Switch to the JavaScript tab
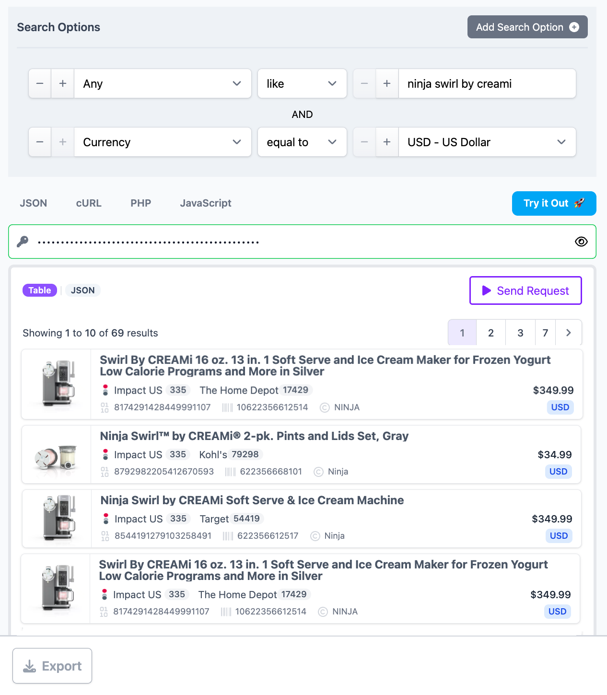The image size is (607, 695). pos(206,203)
